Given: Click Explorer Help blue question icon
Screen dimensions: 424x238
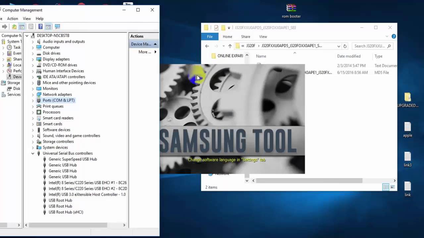Looking at the screenshot, I should [394, 36].
